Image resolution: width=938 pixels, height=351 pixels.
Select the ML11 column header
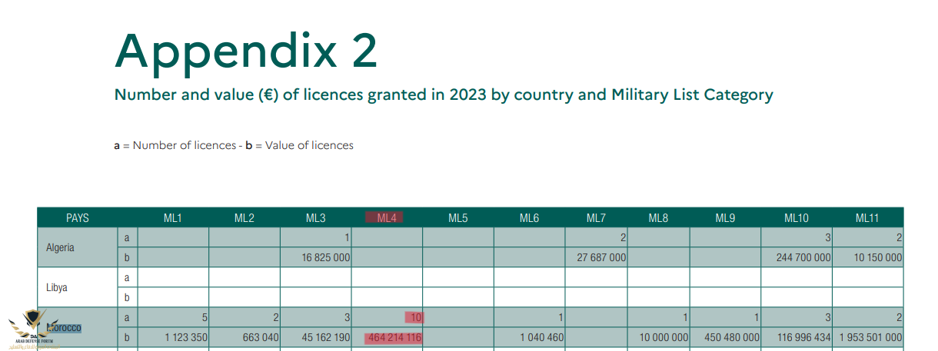[867, 218]
